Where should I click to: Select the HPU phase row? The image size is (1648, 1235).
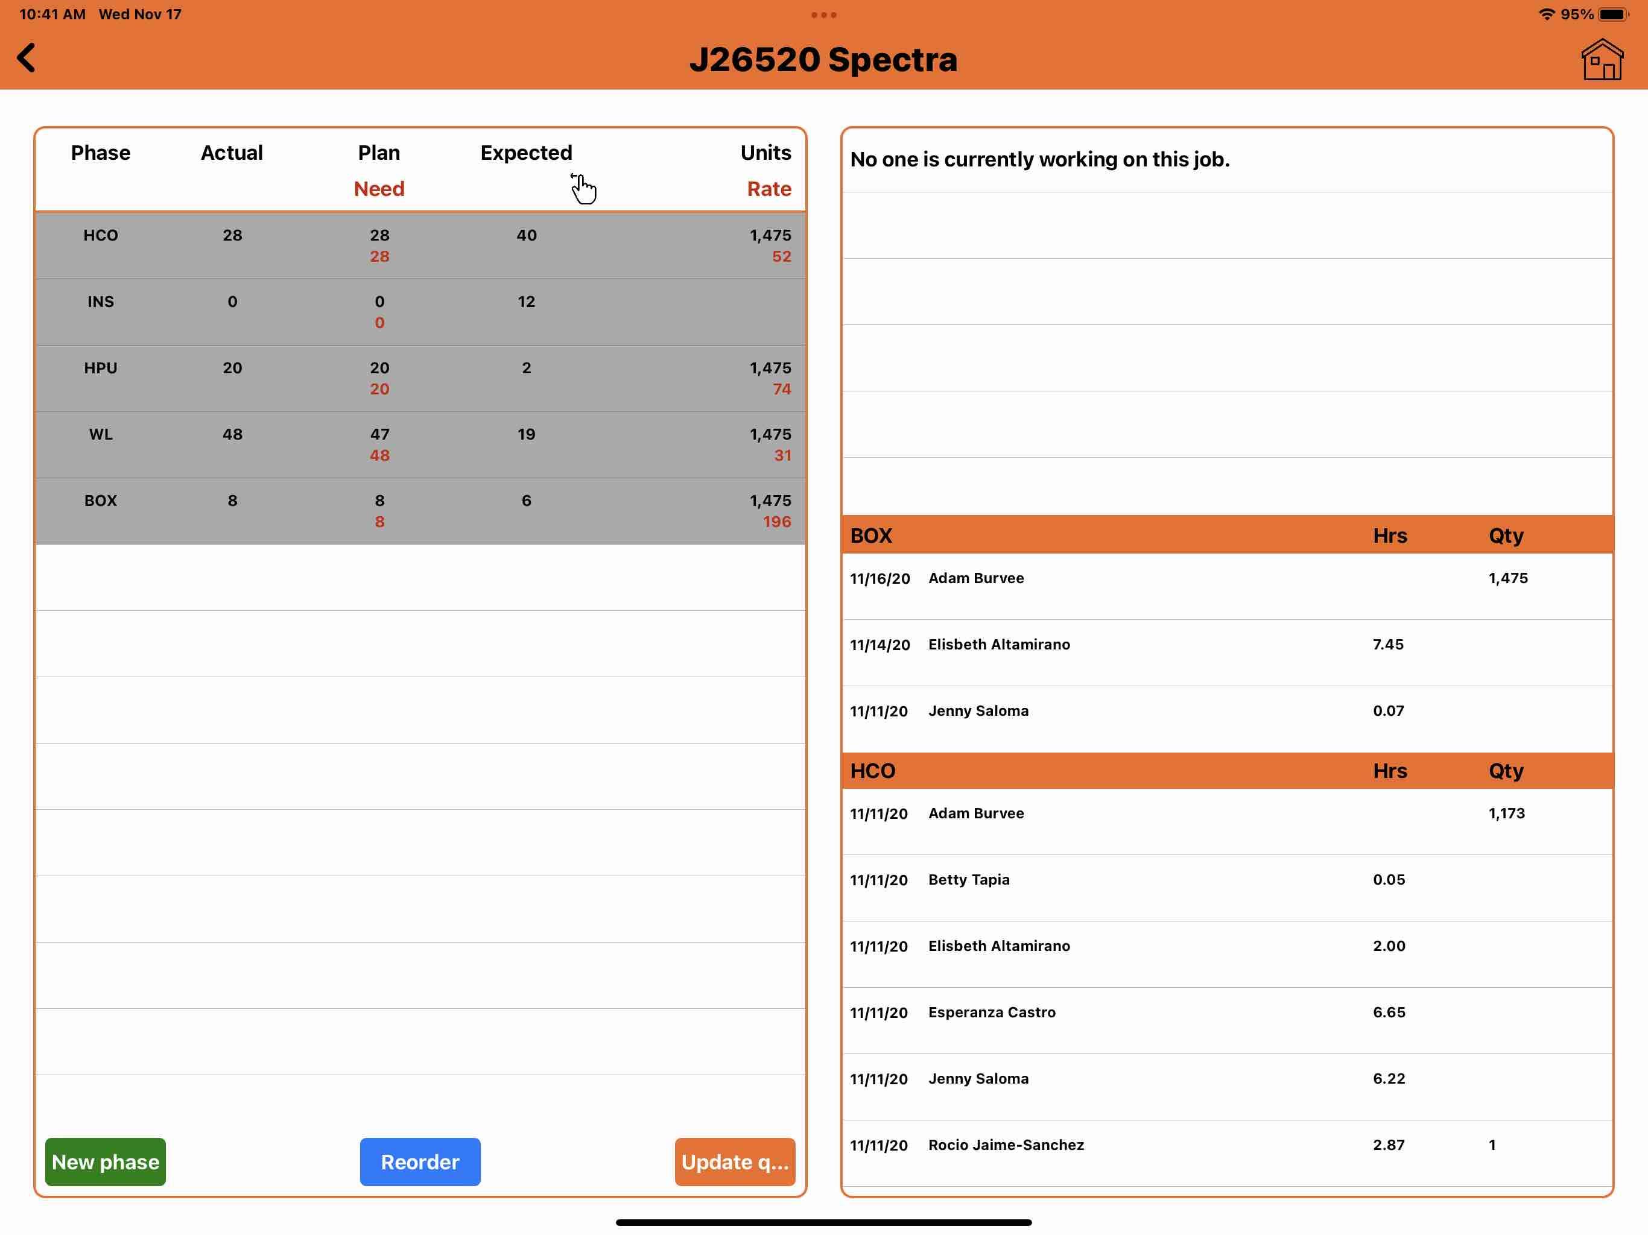(x=420, y=378)
